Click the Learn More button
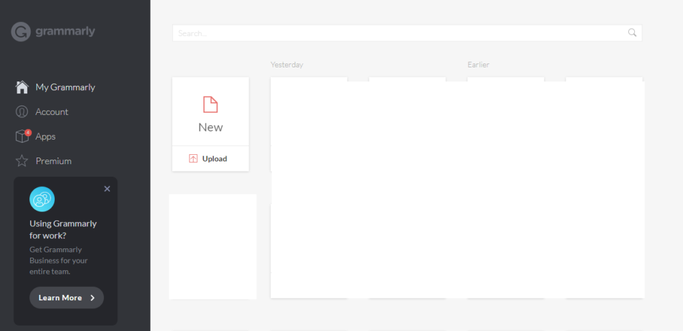Image resolution: width=683 pixels, height=331 pixels. point(67,298)
